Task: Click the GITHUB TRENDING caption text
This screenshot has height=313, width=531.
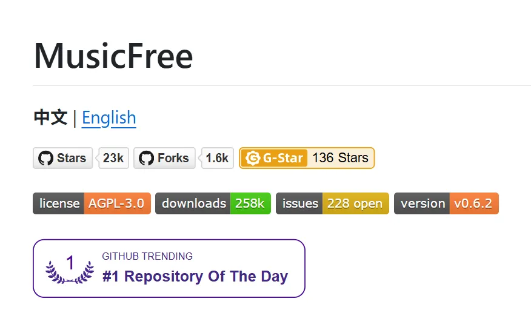Action: 147,256
